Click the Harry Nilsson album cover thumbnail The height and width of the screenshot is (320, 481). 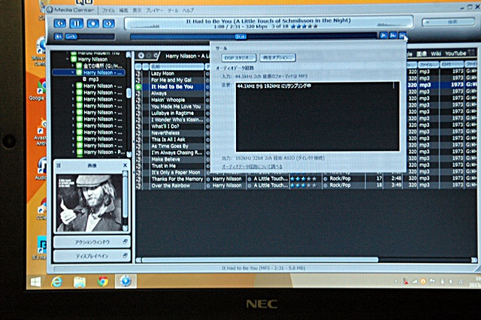click(x=89, y=203)
